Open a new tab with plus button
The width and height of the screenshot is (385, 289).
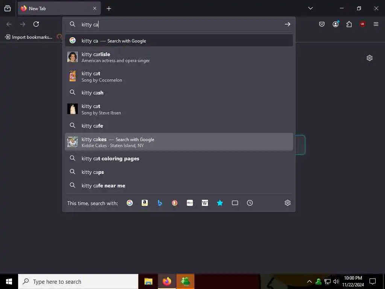click(x=109, y=9)
